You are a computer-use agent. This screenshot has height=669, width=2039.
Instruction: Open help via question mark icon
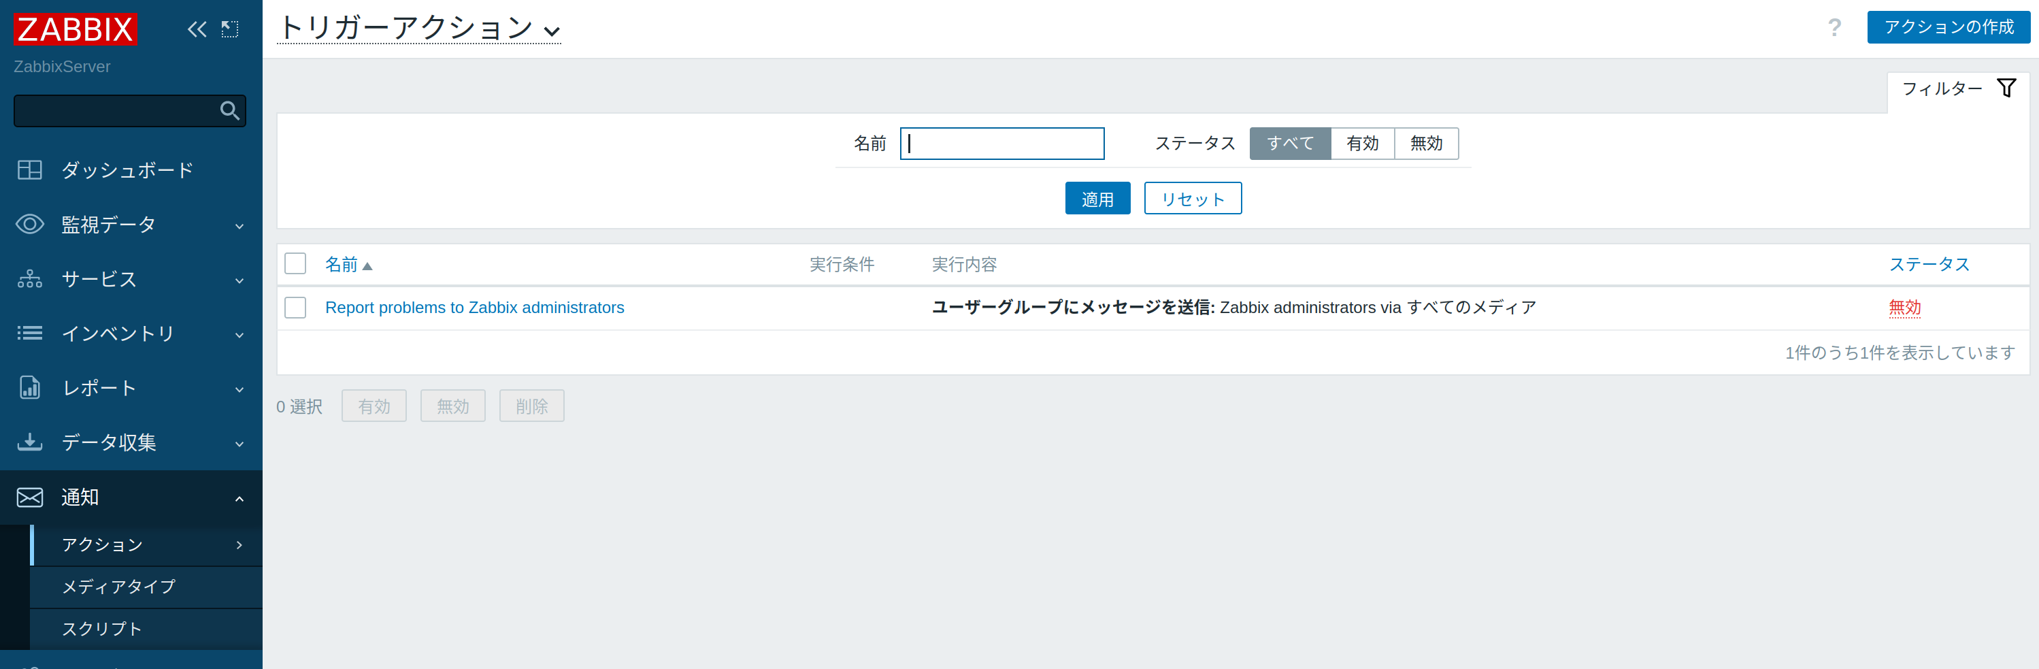pyautogui.click(x=1835, y=28)
